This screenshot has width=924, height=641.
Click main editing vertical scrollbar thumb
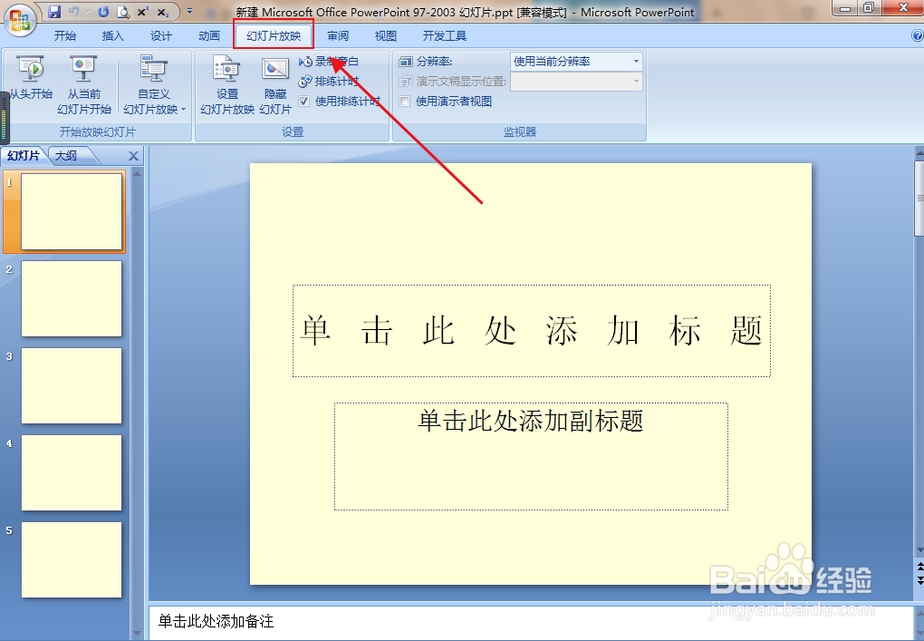coord(919,198)
